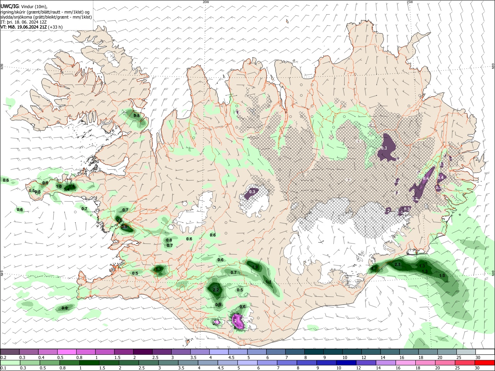Click the 'slydda/snjókoma' legend description line
Image resolution: width=495 pixels, height=371 pixels.
coord(46,17)
